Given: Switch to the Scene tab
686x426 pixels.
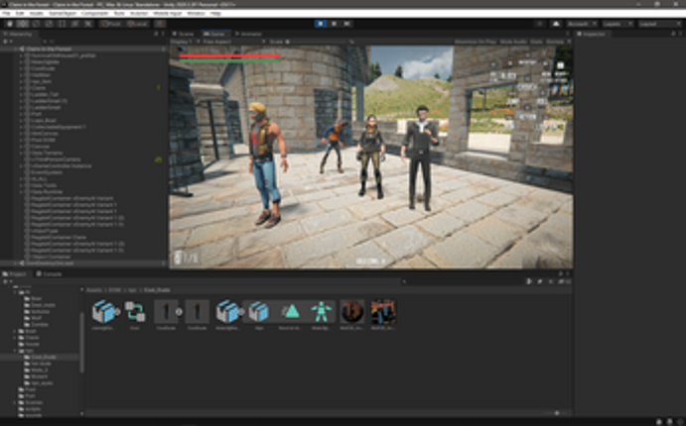Looking at the screenshot, I should [185, 34].
